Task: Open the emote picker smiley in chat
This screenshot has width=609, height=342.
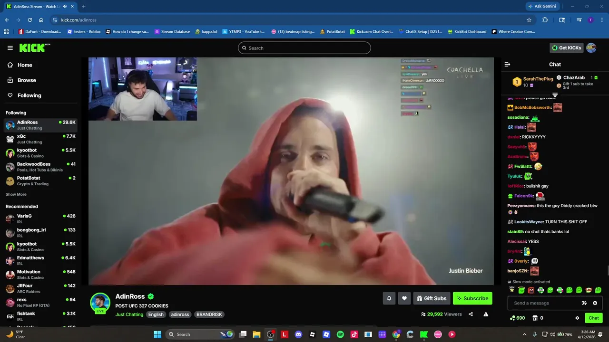Action: (x=595, y=303)
